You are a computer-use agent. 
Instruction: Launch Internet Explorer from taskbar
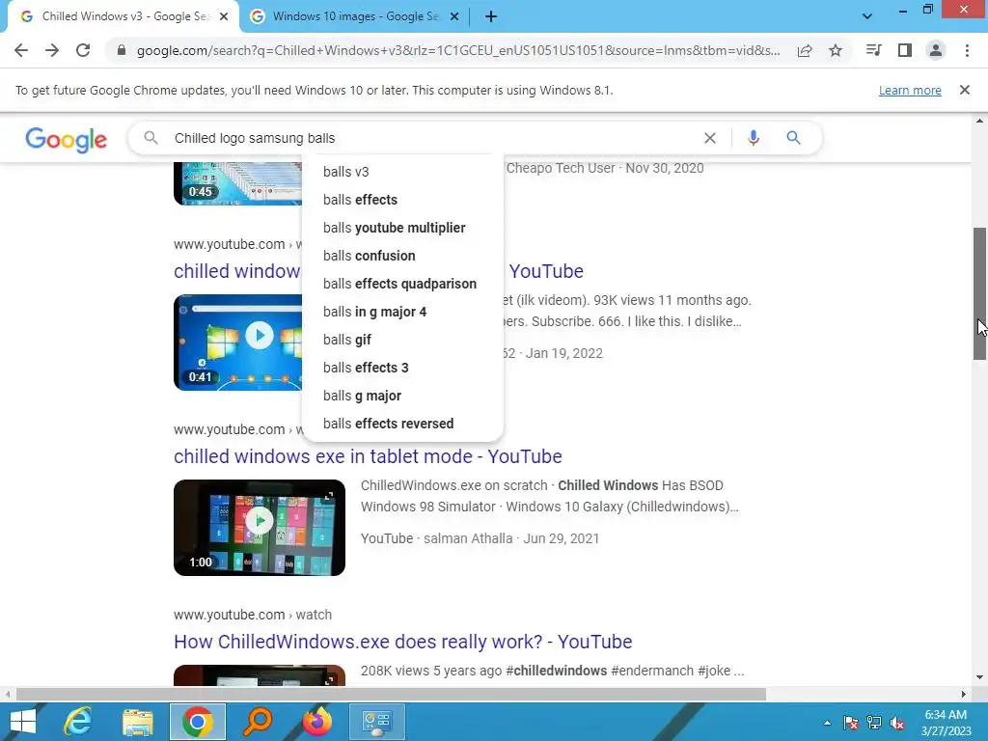78,722
